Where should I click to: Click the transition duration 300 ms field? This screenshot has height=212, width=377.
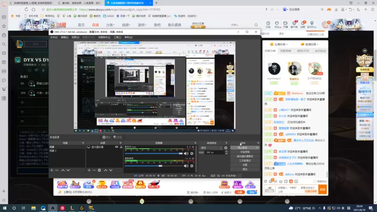tap(215, 152)
